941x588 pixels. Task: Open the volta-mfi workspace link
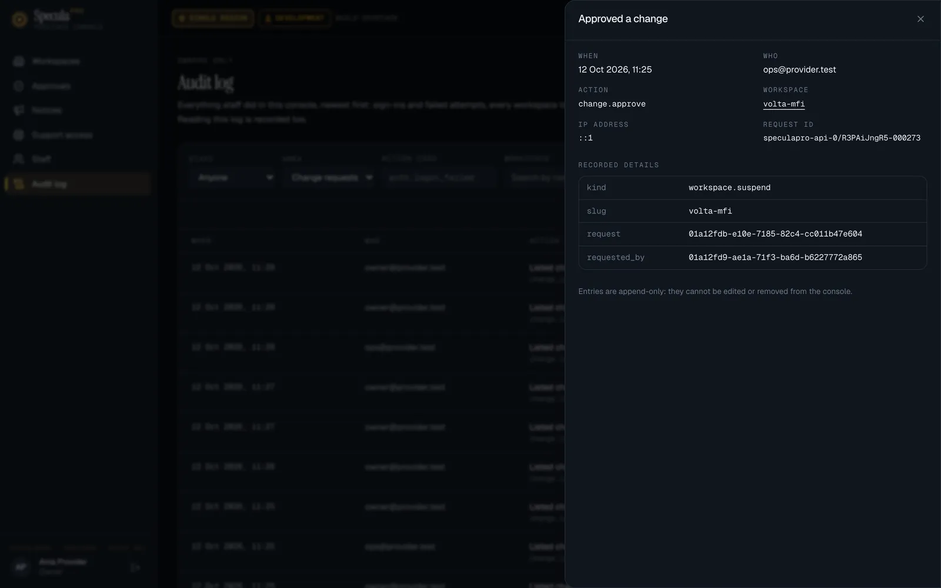(784, 104)
